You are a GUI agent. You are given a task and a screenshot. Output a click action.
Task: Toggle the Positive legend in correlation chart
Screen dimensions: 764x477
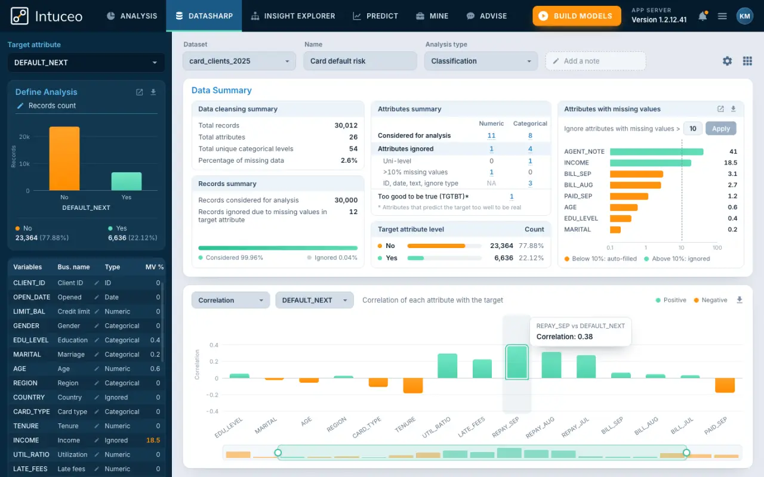pyautogui.click(x=671, y=300)
